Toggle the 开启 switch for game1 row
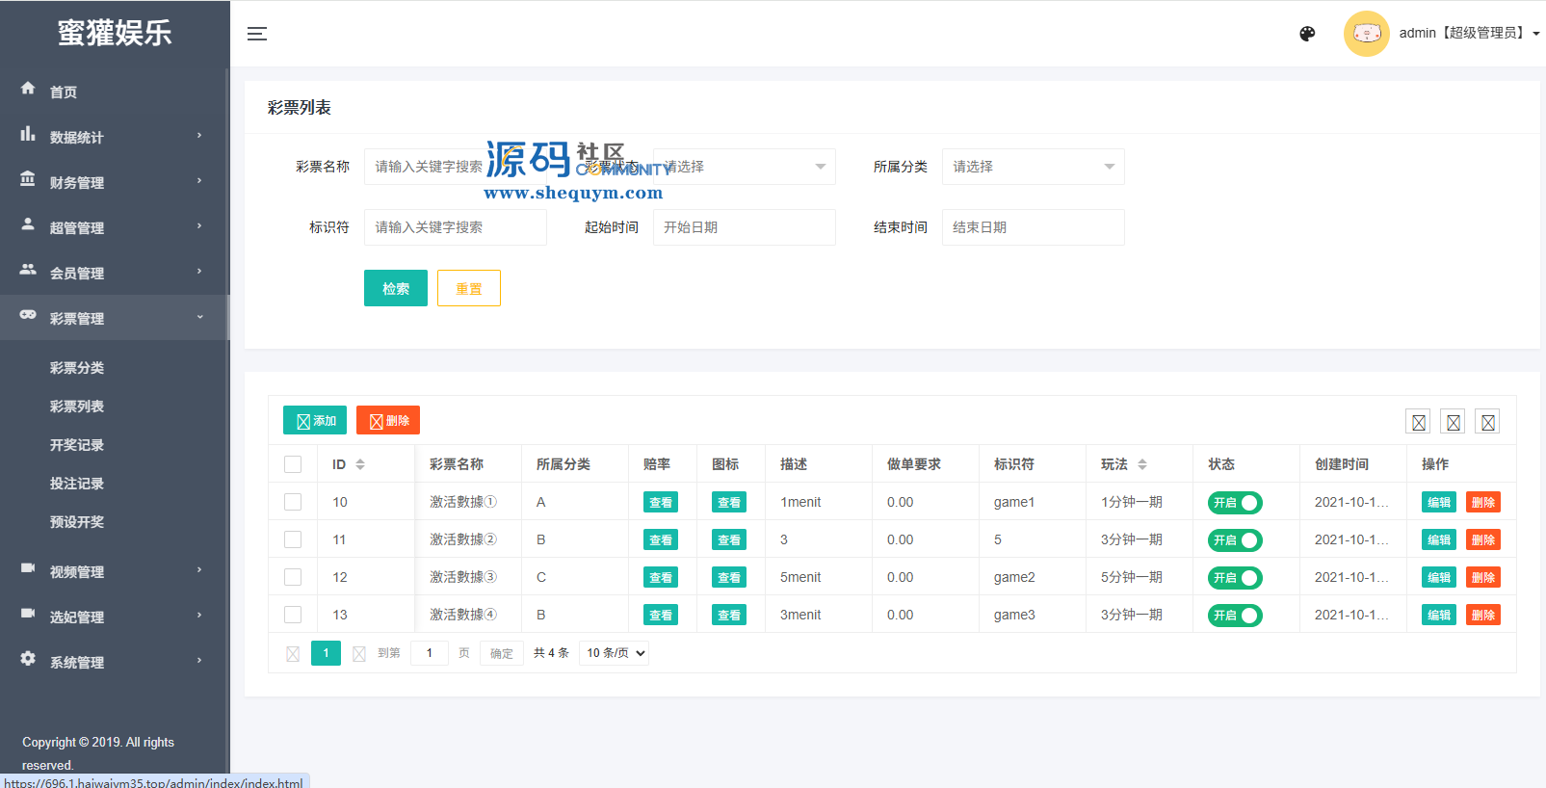 pos(1235,503)
